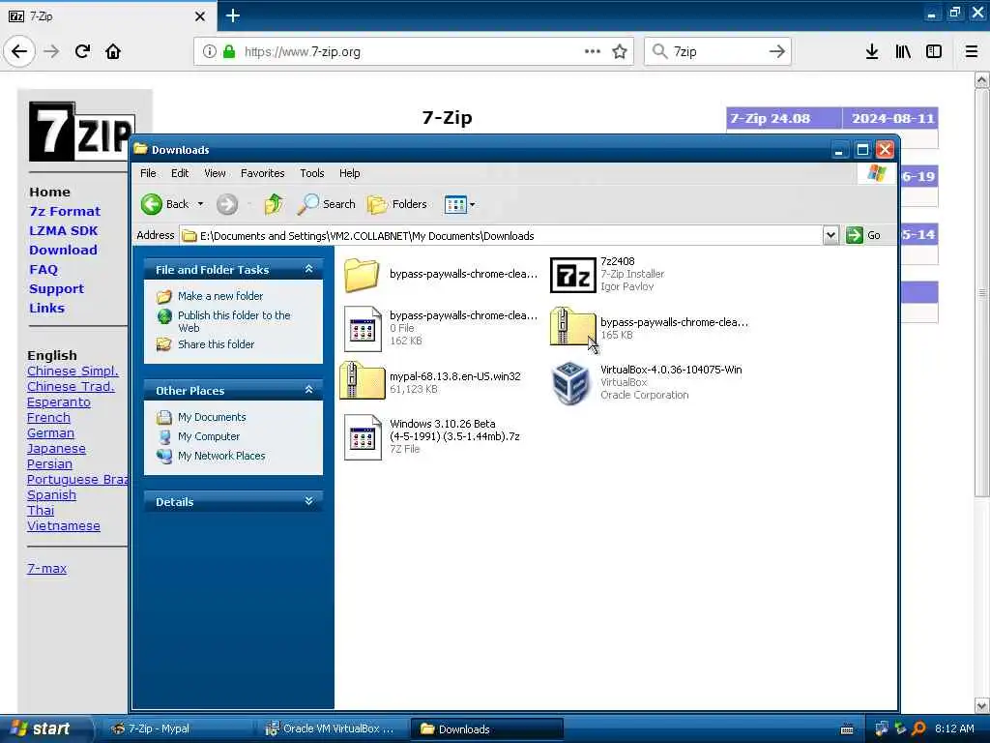Select the Windows 3.10.26 Beta 7z file icon
Image resolution: width=990 pixels, height=743 pixels.
(363, 436)
